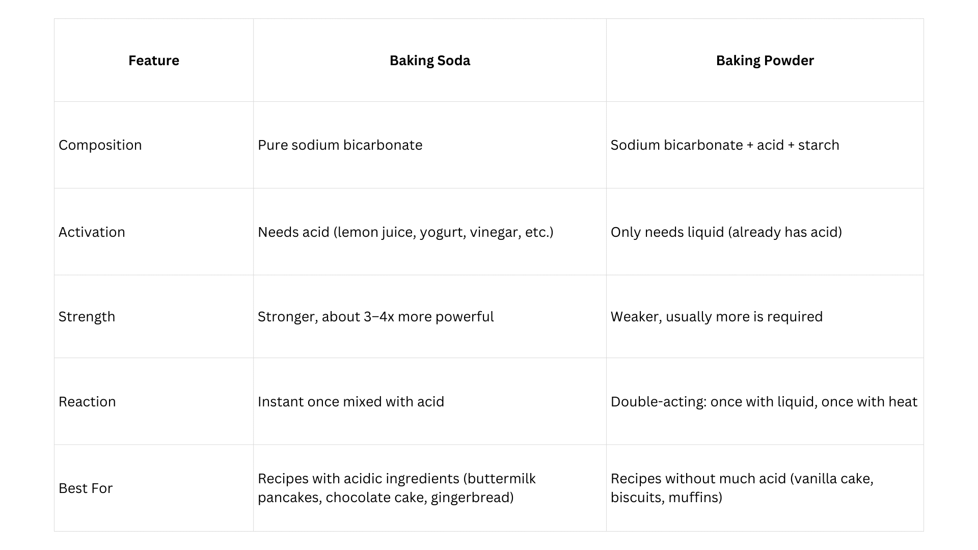Select 'Instant once mixed with acid' cell
The height and width of the screenshot is (550, 978).
point(350,402)
